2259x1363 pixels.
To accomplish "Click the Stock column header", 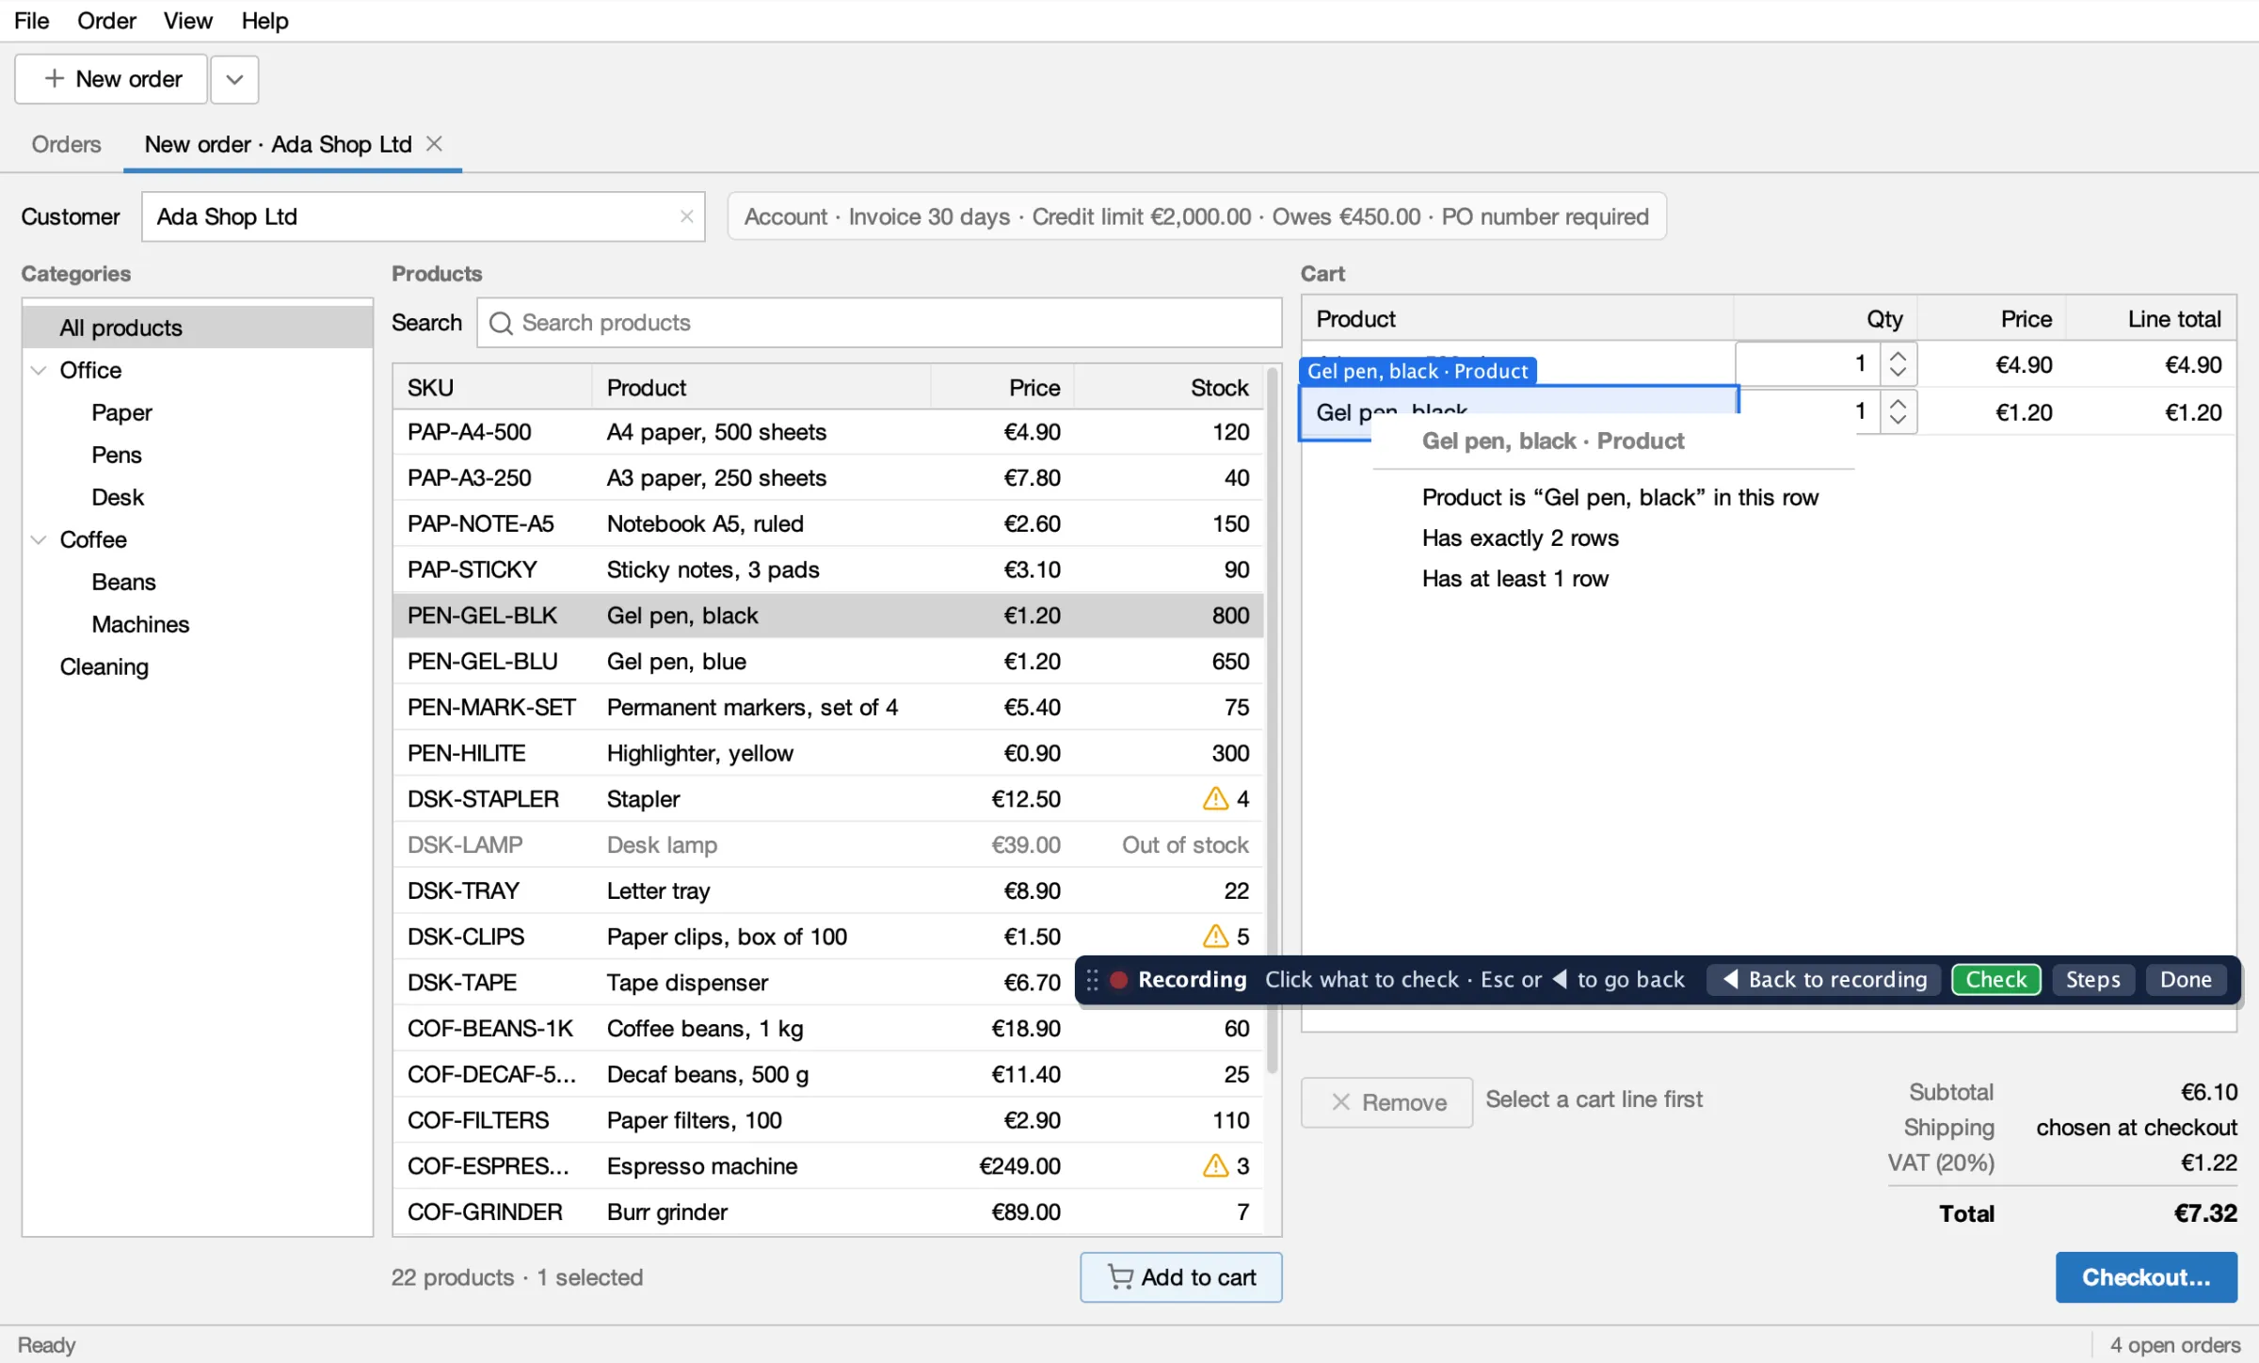I will 1168,388.
